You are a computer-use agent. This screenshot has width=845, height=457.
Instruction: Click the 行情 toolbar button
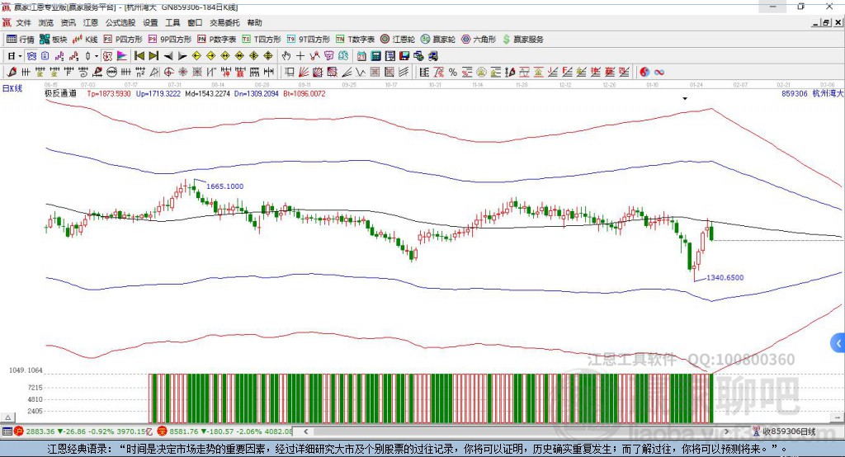pos(21,39)
